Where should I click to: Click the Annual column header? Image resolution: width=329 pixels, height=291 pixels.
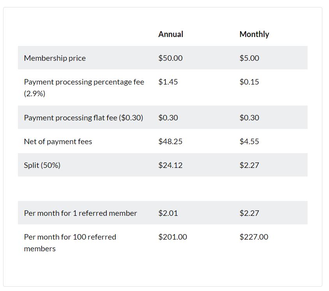pyautogui.click(x=171, y=34)
